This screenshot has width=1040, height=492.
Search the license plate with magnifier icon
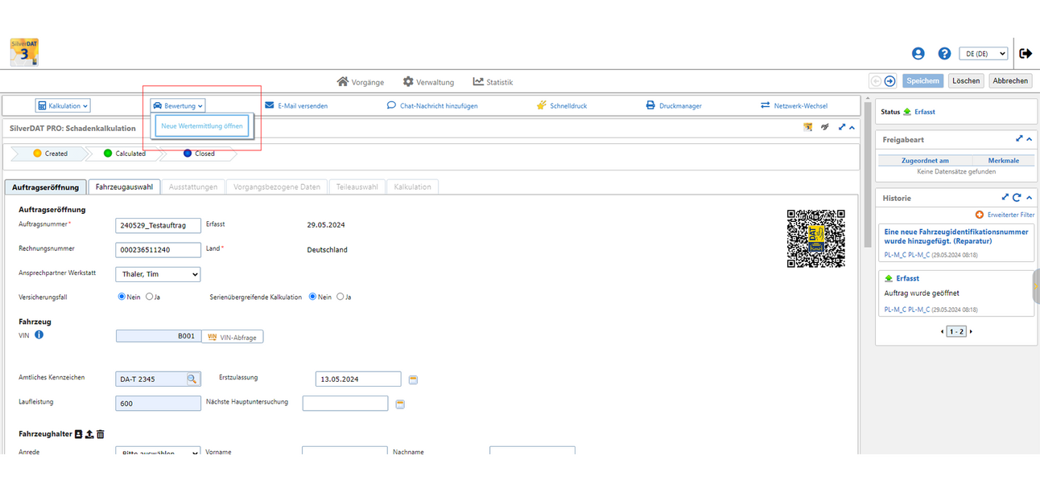point(192,379)
